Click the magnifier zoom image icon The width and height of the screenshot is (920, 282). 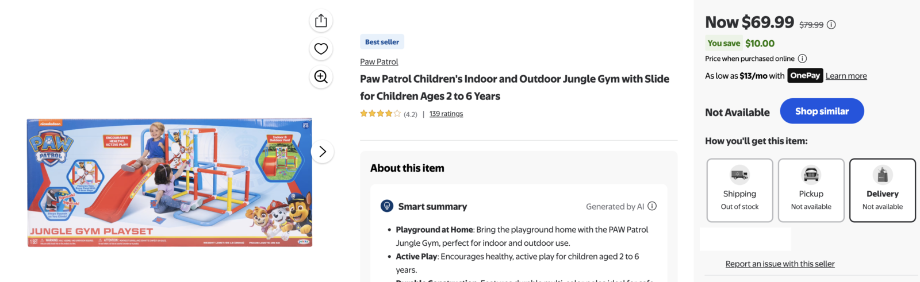point(321,76)
